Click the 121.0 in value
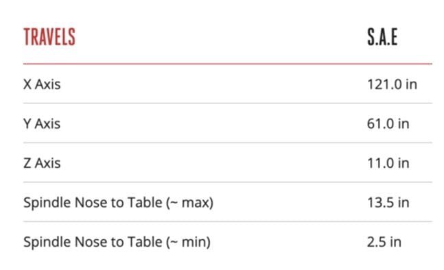 pos(392,84)
